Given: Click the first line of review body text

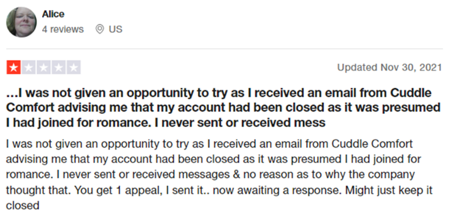Looking at the screenshot, I should click(209, 144).
